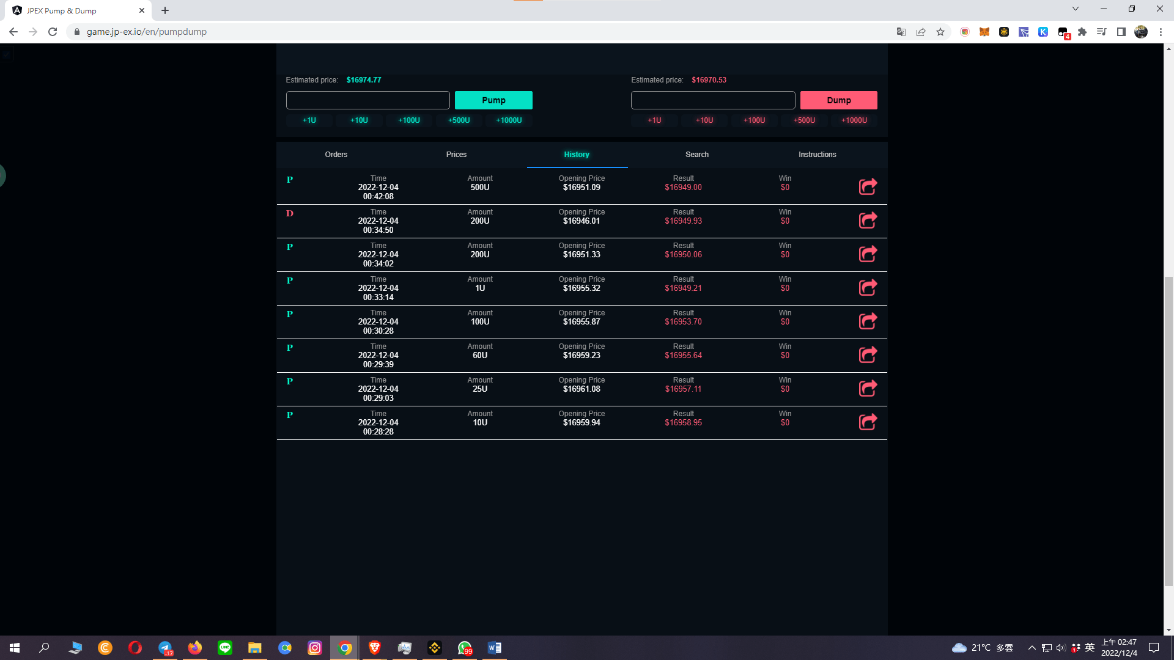Open Chrome extensions puzzle icon
Viewport: 1174px width, 660px height.
click(1082, 32)
